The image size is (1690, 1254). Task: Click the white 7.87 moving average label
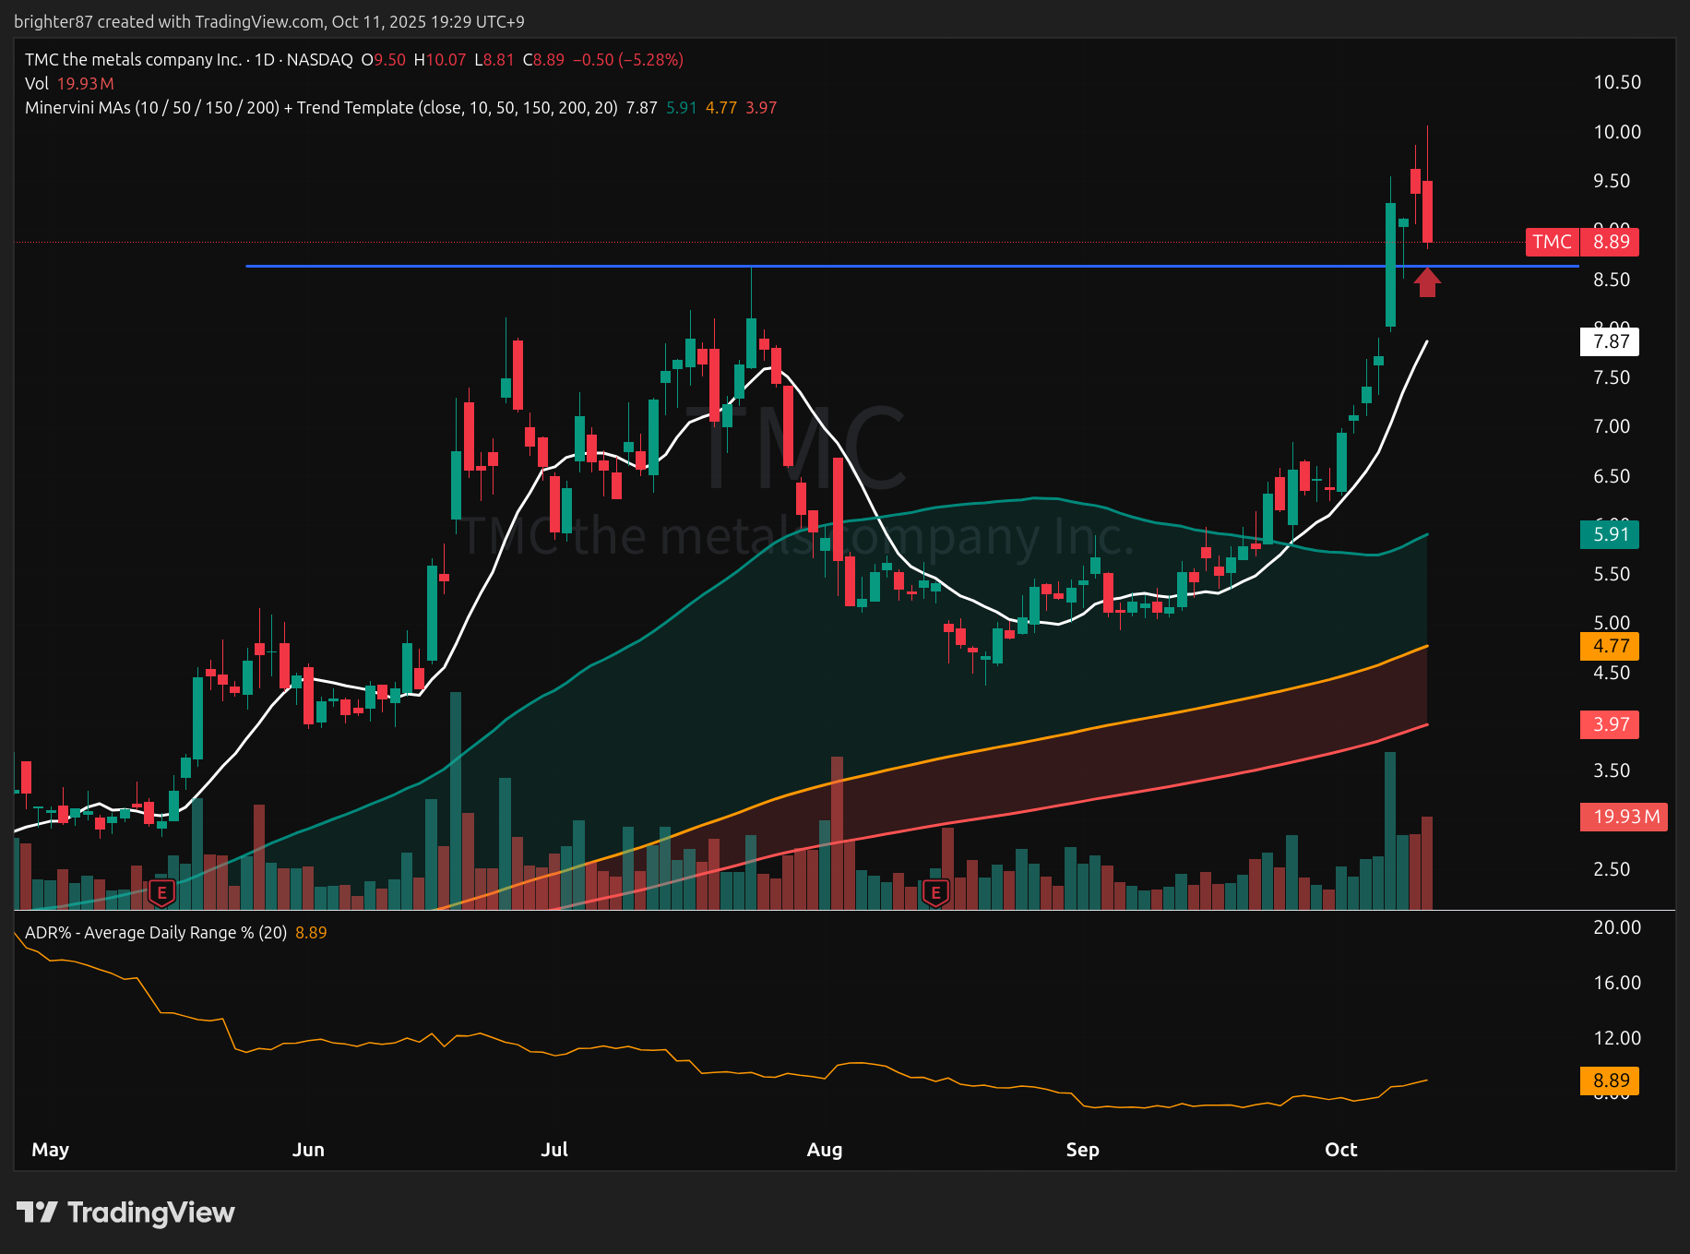(x=1610, y=341)
